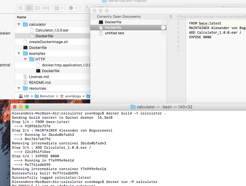The image size is (246, 186).
Task: Open the arrange-by dropdown in Finder toolbar
Action: 58,8
